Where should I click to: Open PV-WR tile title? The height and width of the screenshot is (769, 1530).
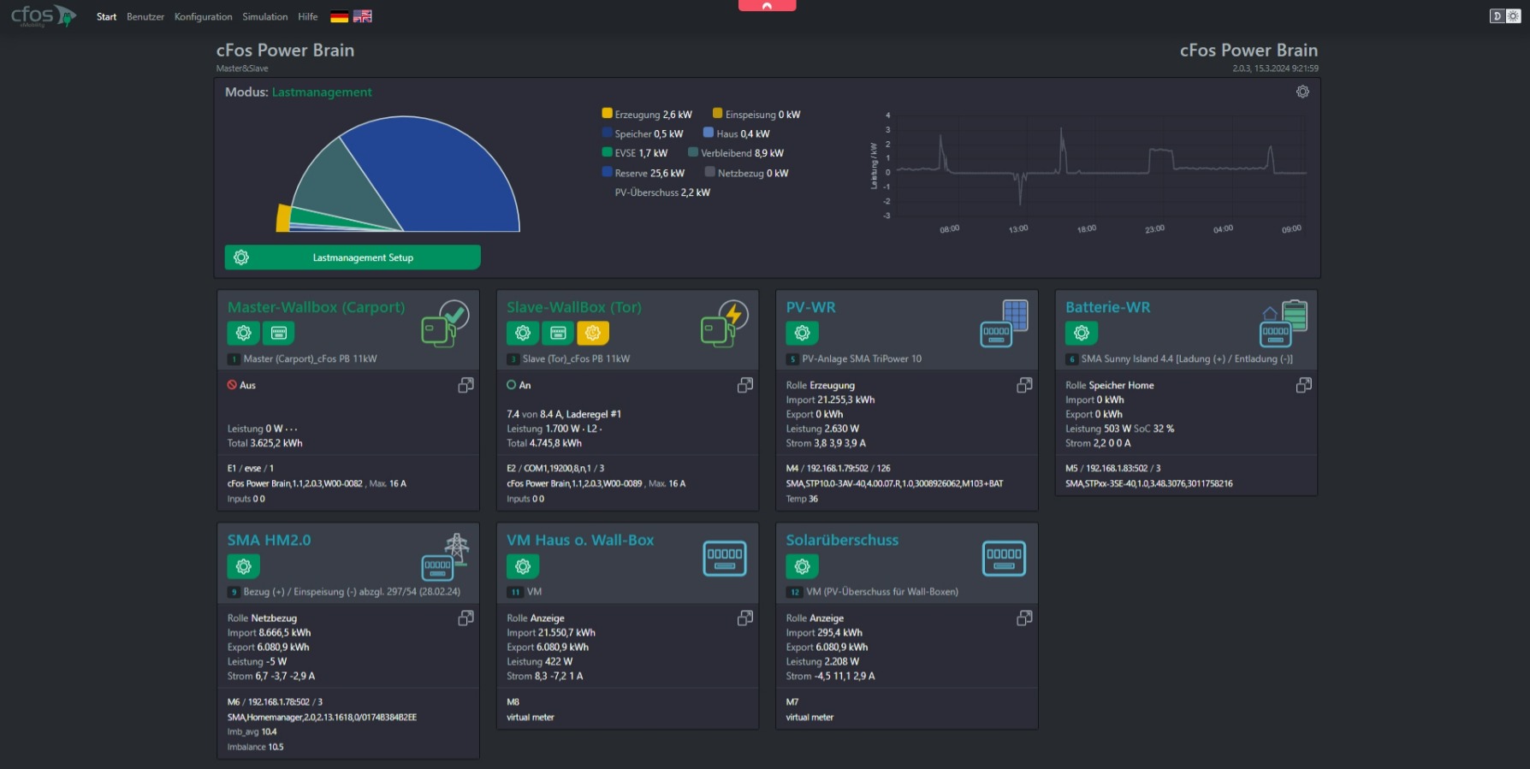click(810, 307)
